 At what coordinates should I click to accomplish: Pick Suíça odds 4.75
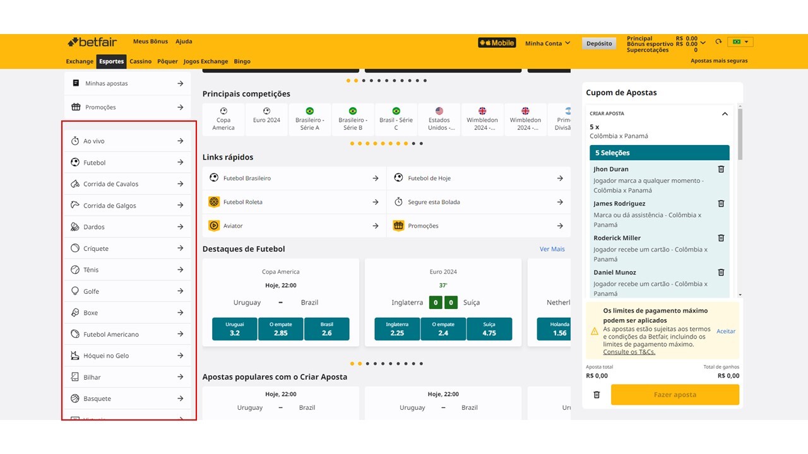point(489,329)
